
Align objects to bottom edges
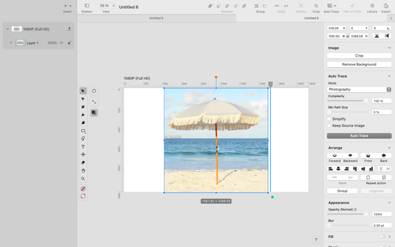pyautogui.click(x=371, y=169)
